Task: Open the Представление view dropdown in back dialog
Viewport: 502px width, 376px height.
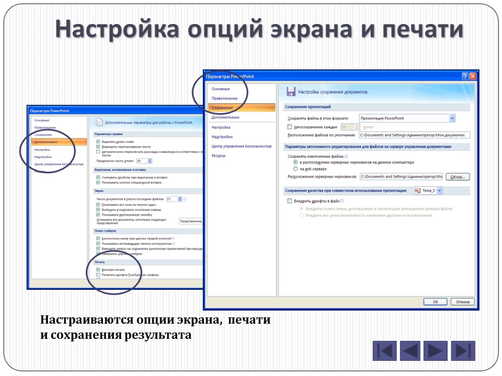Action: click(191, 221)
